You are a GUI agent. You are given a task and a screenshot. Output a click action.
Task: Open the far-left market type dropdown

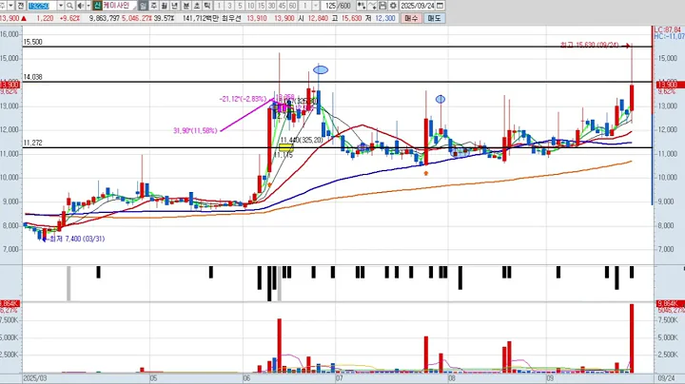[x=10, y=6]
